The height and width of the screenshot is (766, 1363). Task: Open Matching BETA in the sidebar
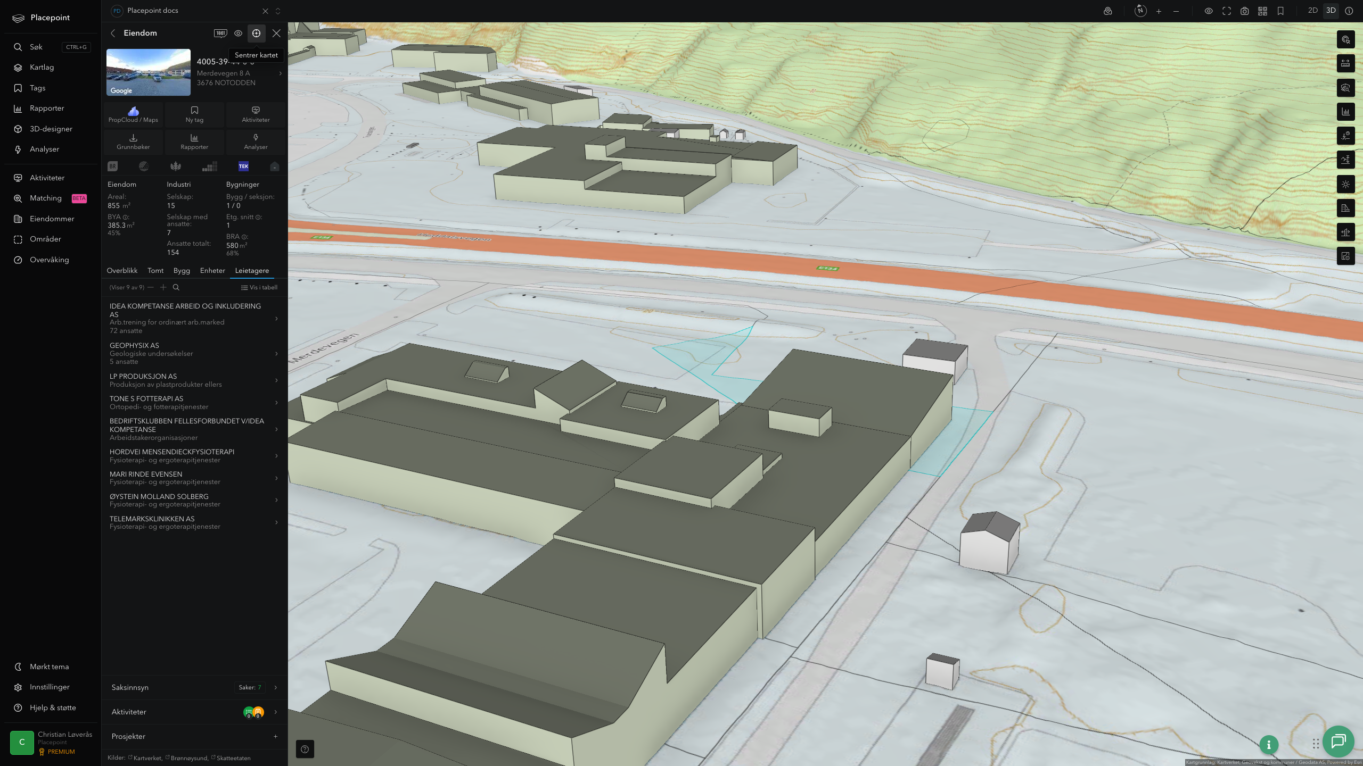point(51,198)
